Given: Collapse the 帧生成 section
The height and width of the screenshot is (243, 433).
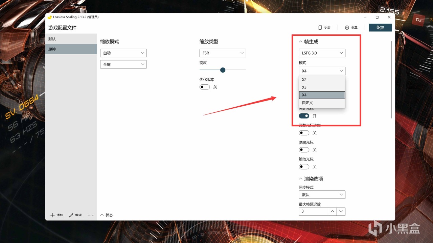Looking at the screenshot, I should pos(300,42).
